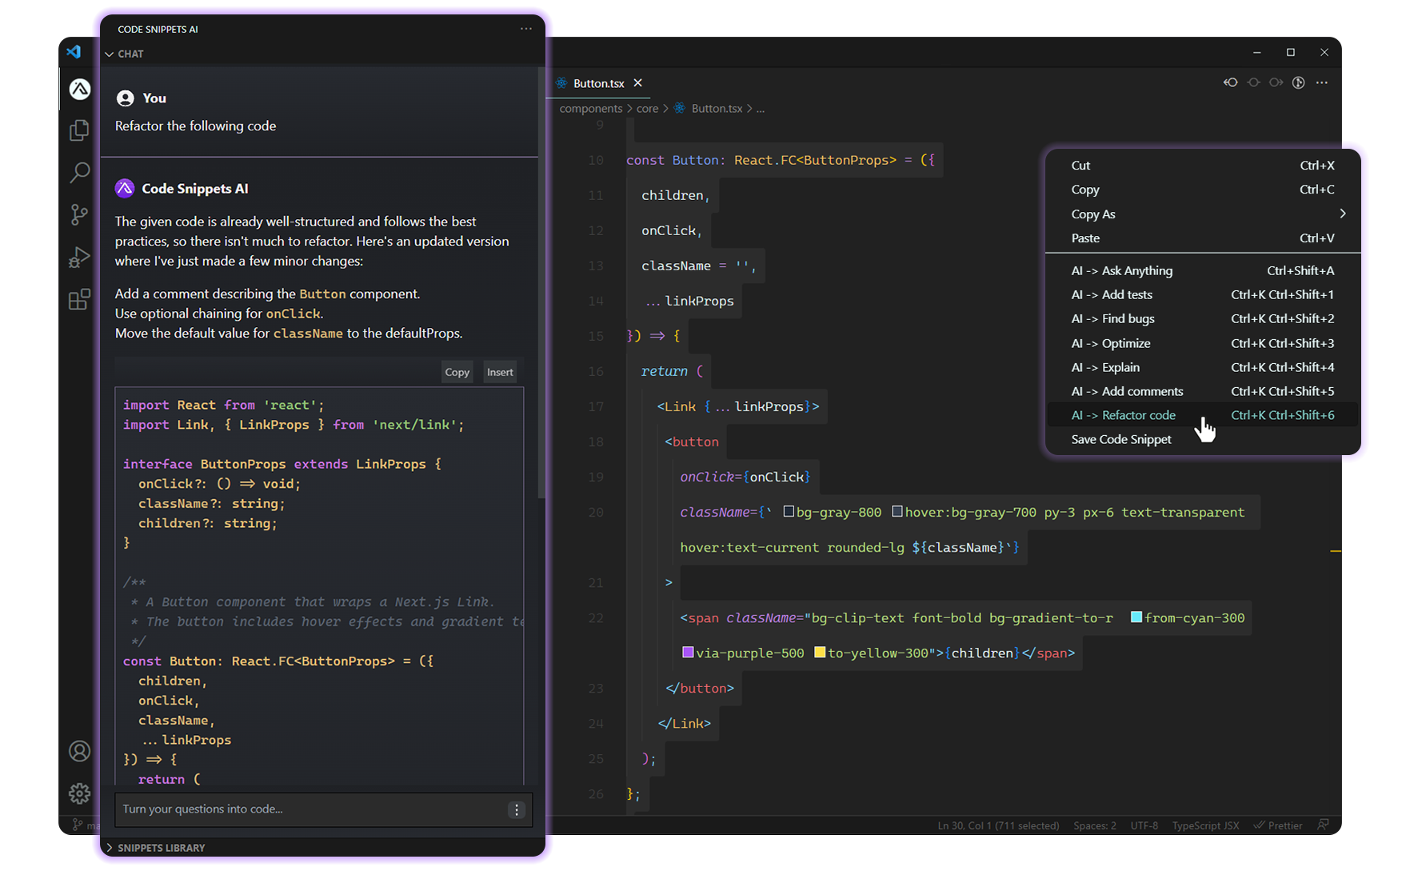Choose AI -> Add tests

[x=1202, y=294]
